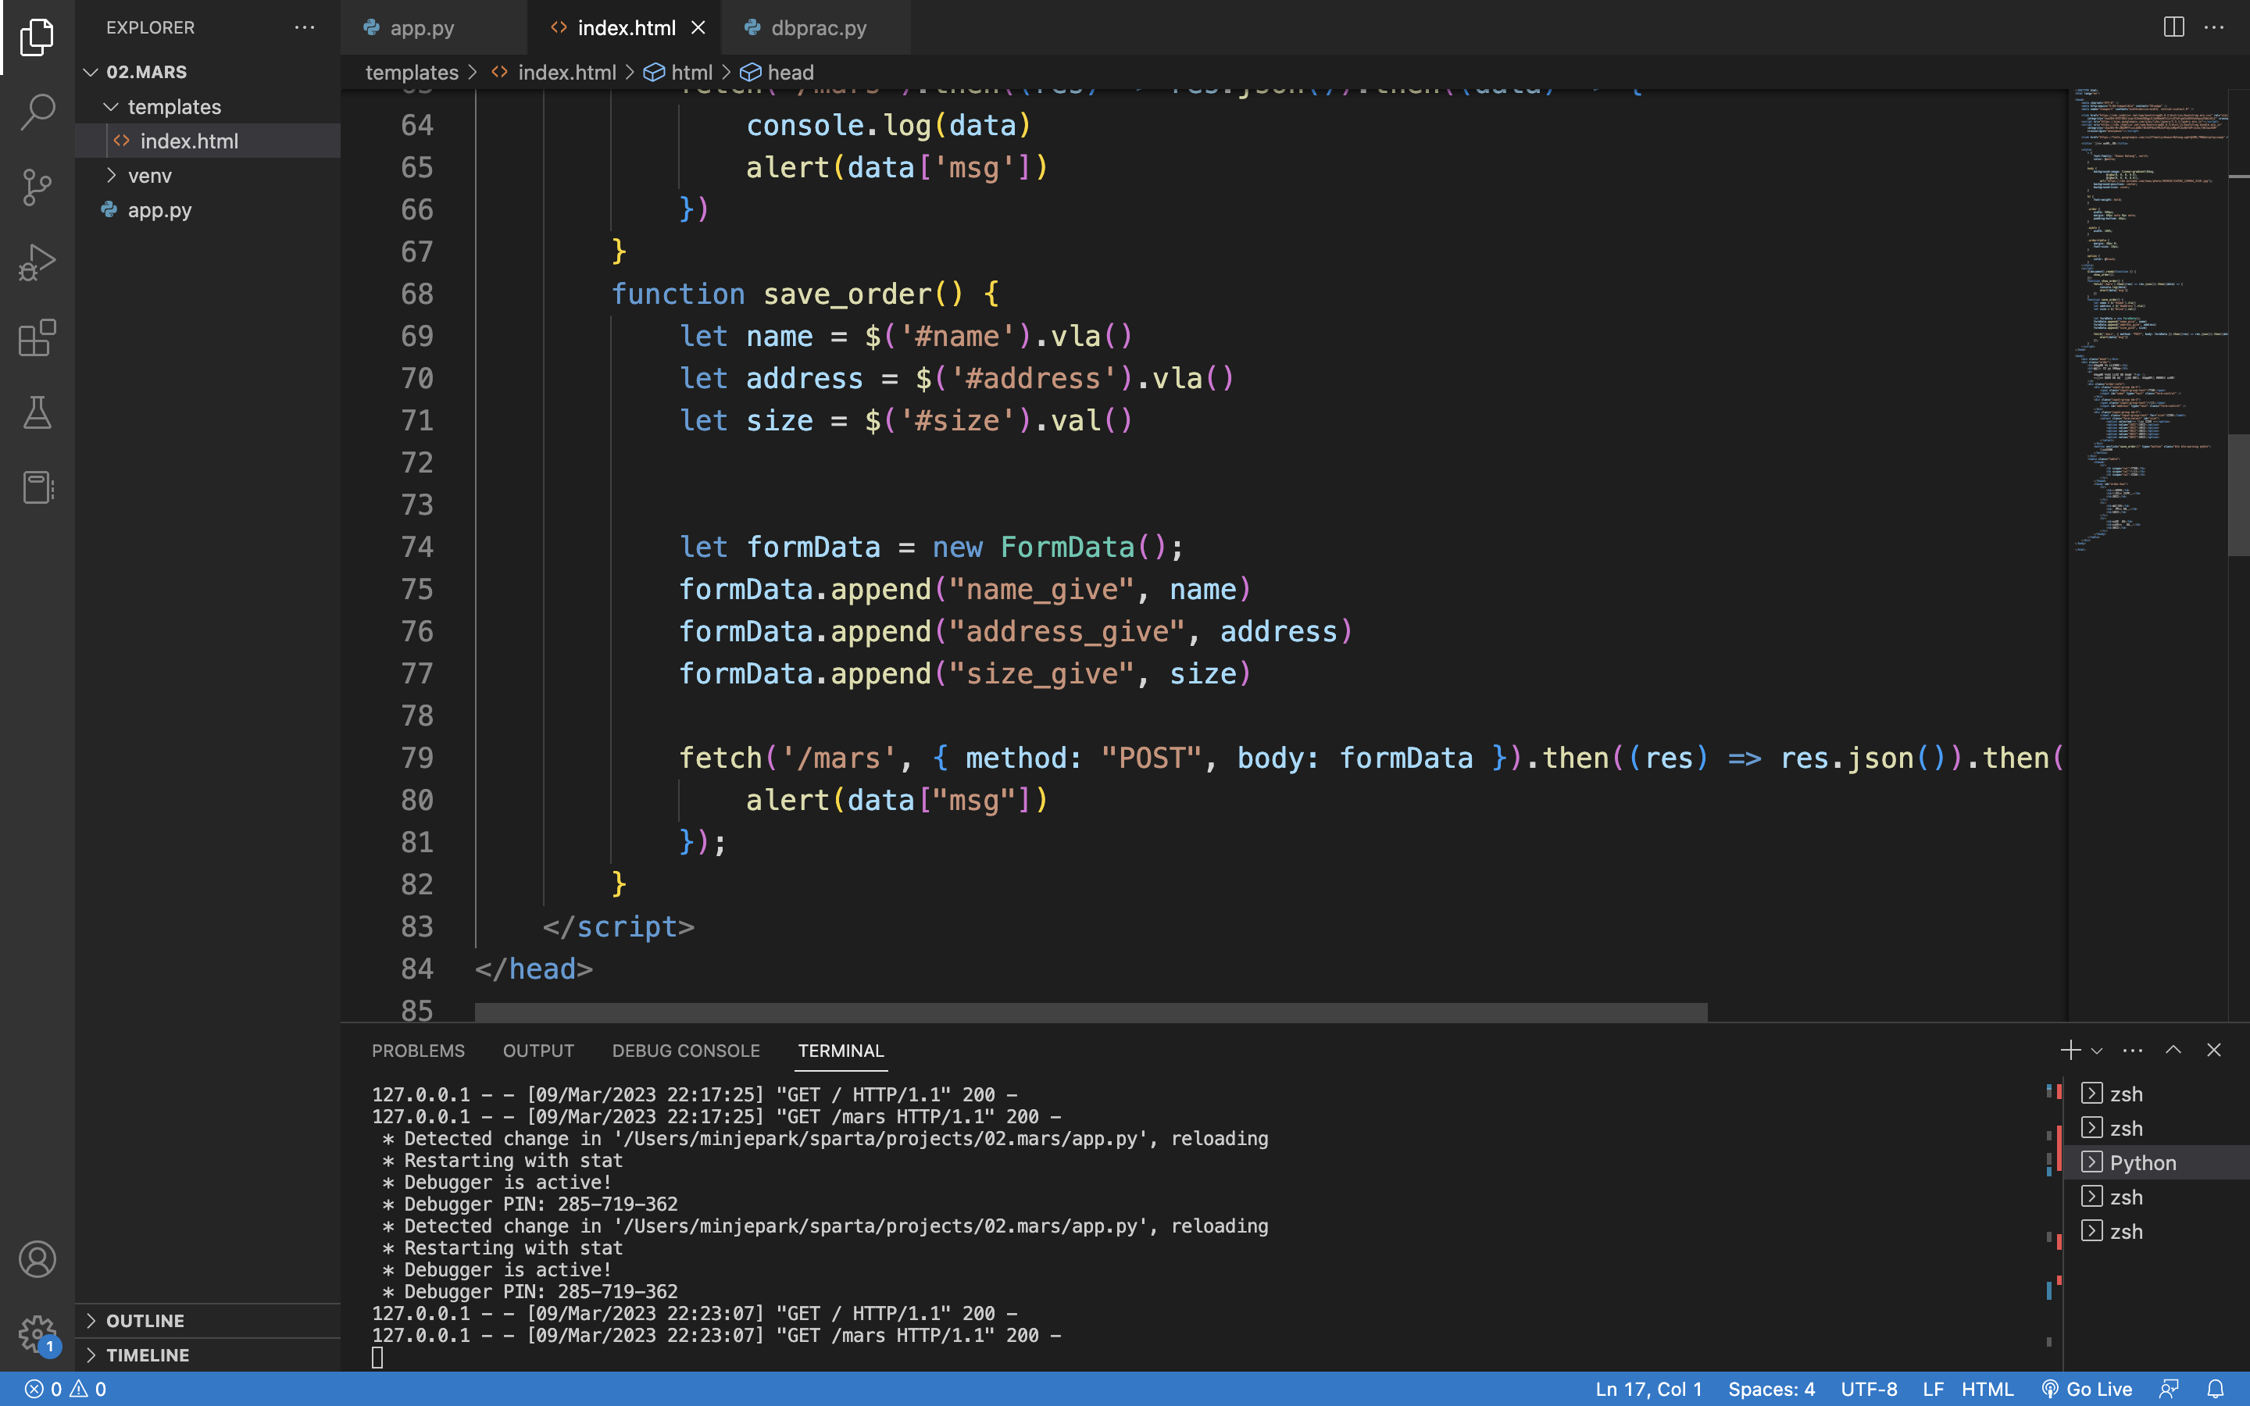The width and height of the screenshot is (2250, 1406).
Task: Open Run and Debug view
Action: pyautogui.click(x=37, y=263)
